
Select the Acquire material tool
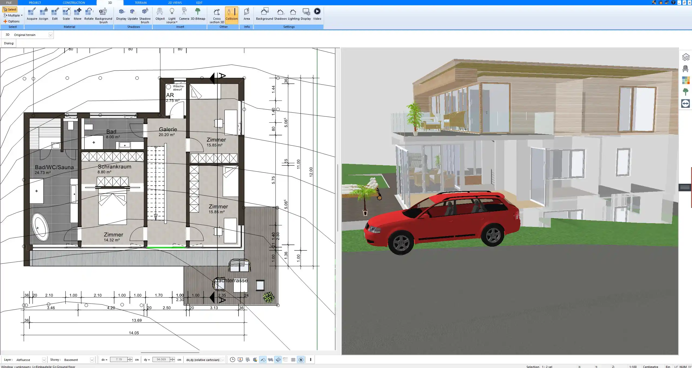[32, 14]
